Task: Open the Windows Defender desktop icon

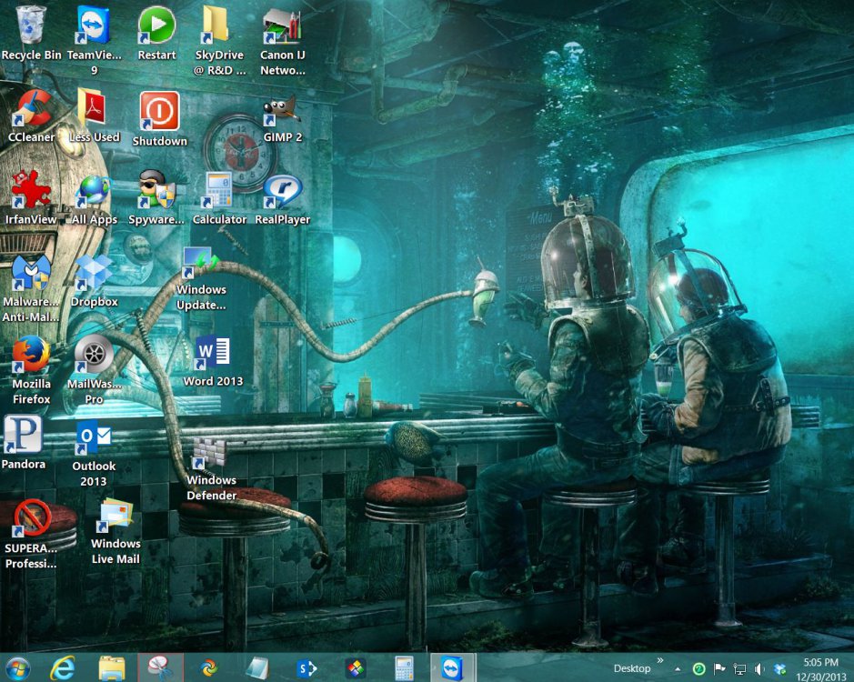Action: point(211,453)
